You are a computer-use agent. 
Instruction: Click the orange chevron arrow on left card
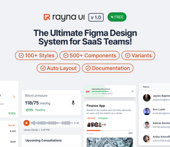[14, 97]
